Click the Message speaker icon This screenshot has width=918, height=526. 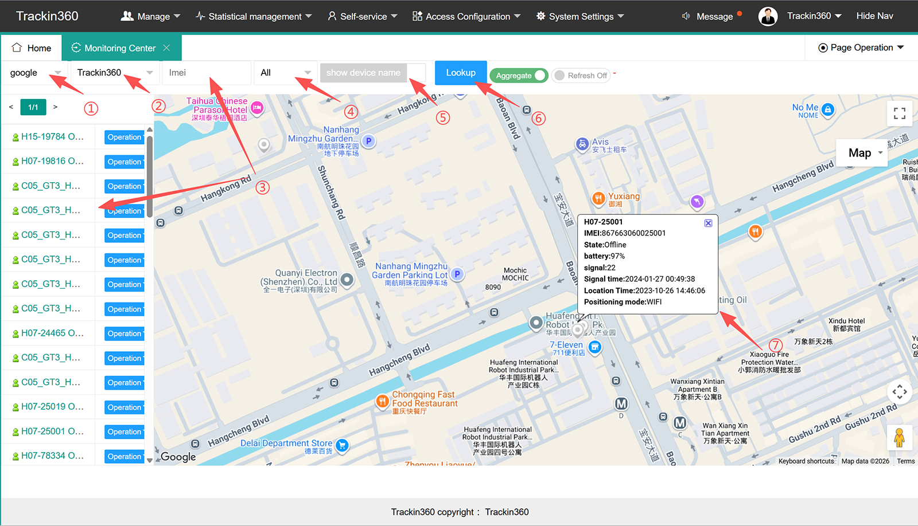click(x=686, y=16)
